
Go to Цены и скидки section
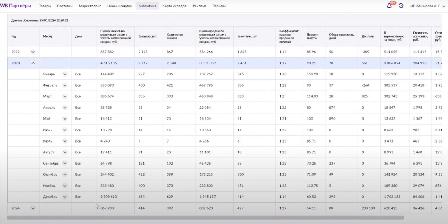click(x=120, y=6)
